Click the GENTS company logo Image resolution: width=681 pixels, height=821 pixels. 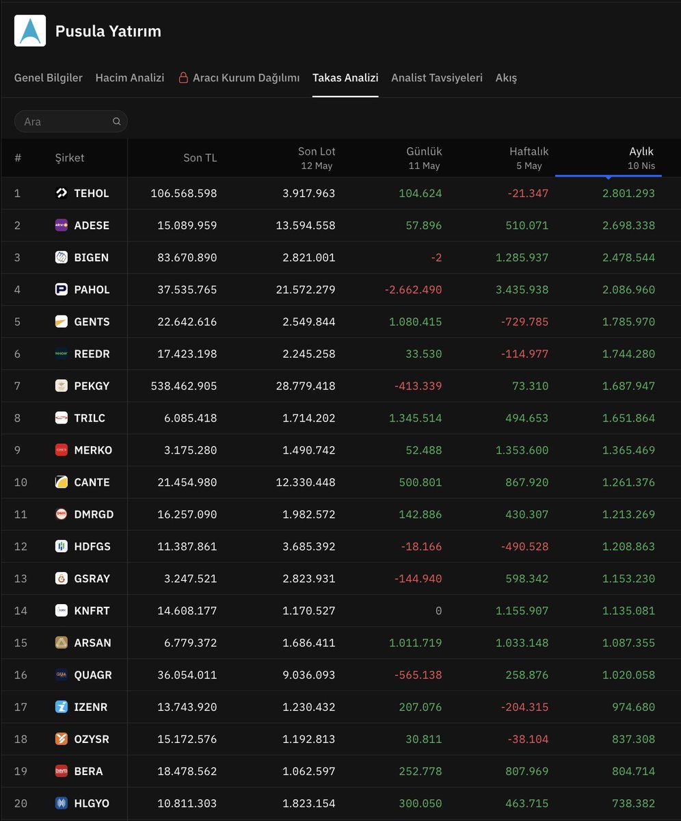coord(62,322)
